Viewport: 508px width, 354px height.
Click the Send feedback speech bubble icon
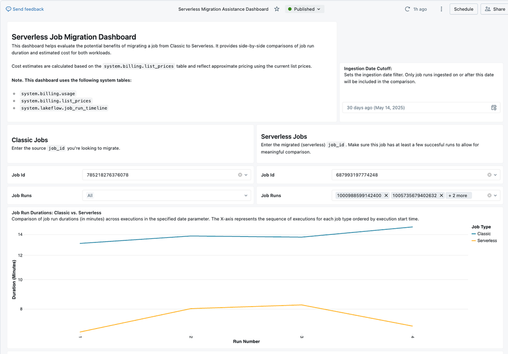pos(9,9)
